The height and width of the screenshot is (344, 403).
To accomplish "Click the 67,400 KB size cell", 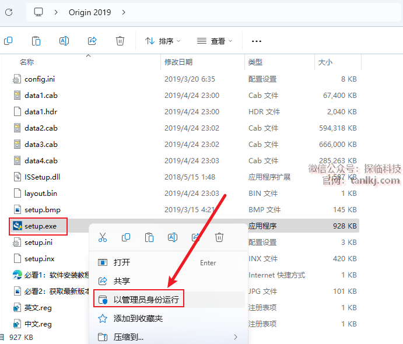I will pyautogui.click(x=340, y=95).
